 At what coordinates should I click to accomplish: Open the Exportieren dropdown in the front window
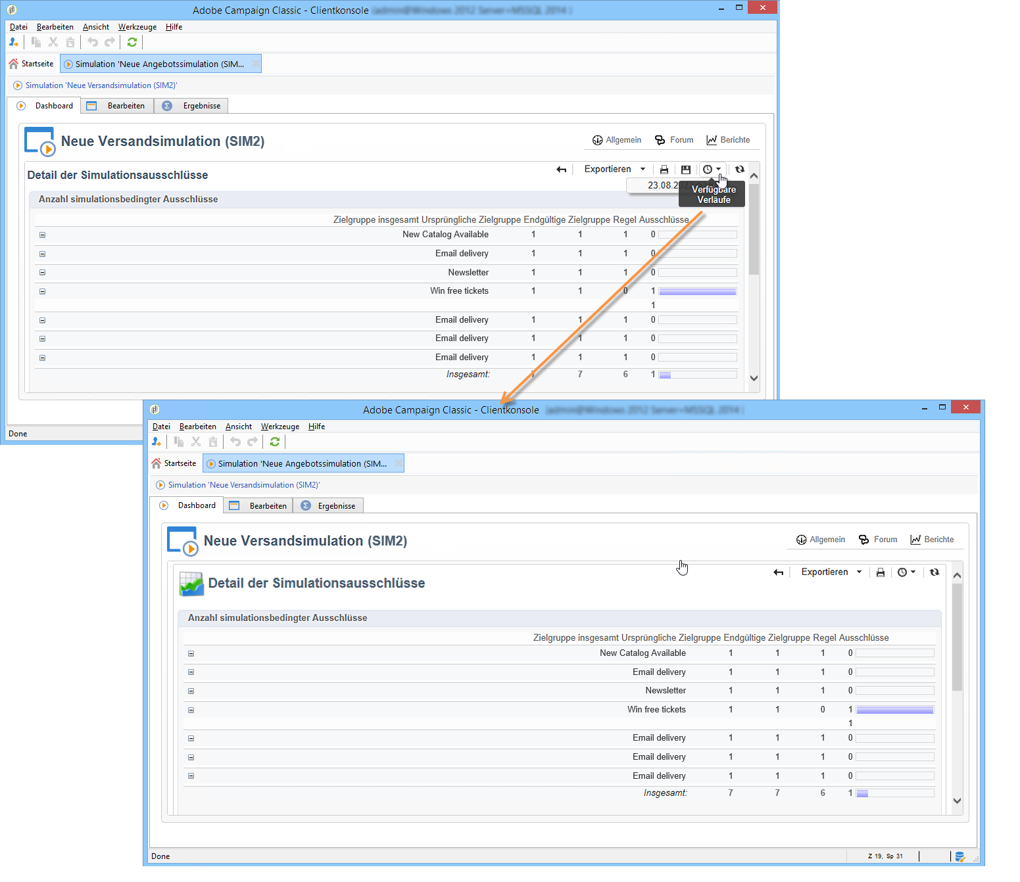coord(832,572)
